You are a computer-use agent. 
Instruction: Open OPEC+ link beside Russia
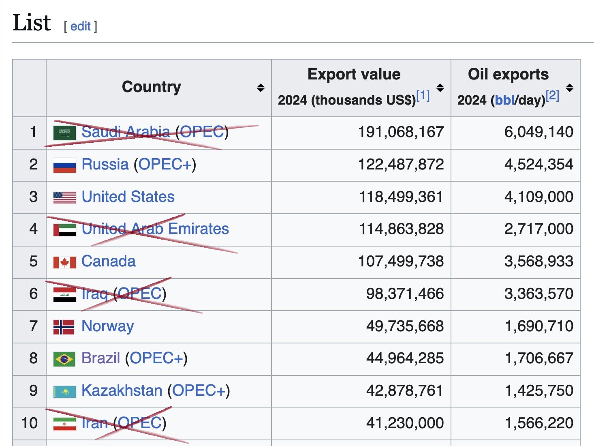pos(165,164)
